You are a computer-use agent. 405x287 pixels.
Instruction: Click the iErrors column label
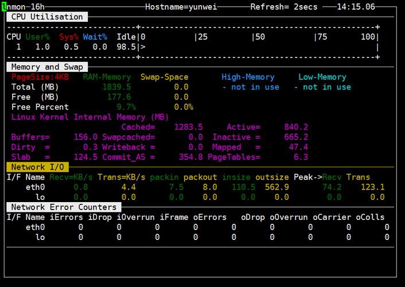click(x=66, y=217)
